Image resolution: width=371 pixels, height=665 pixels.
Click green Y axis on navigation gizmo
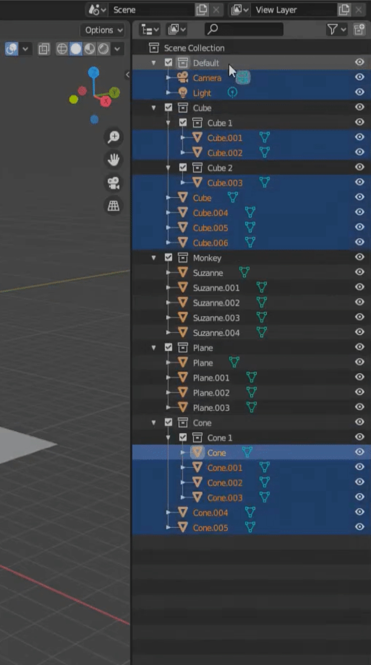[115, 92]
